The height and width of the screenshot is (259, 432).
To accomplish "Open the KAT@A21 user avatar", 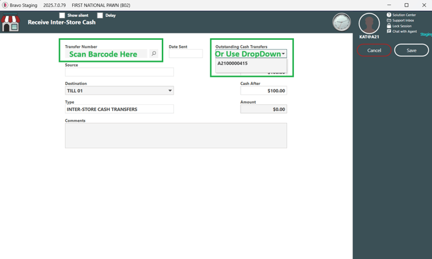I will tap(369, 24).
